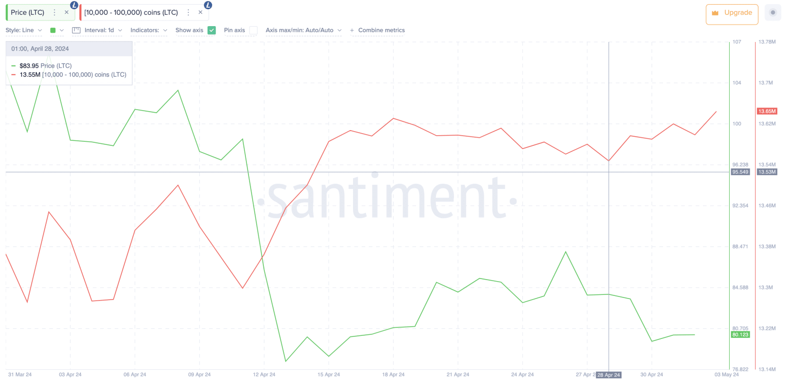Image resolution: width=787 pixels, height=383 pixels.
Task: Open the Interval: 1d dropdown
Action: [x=103, y=30]
